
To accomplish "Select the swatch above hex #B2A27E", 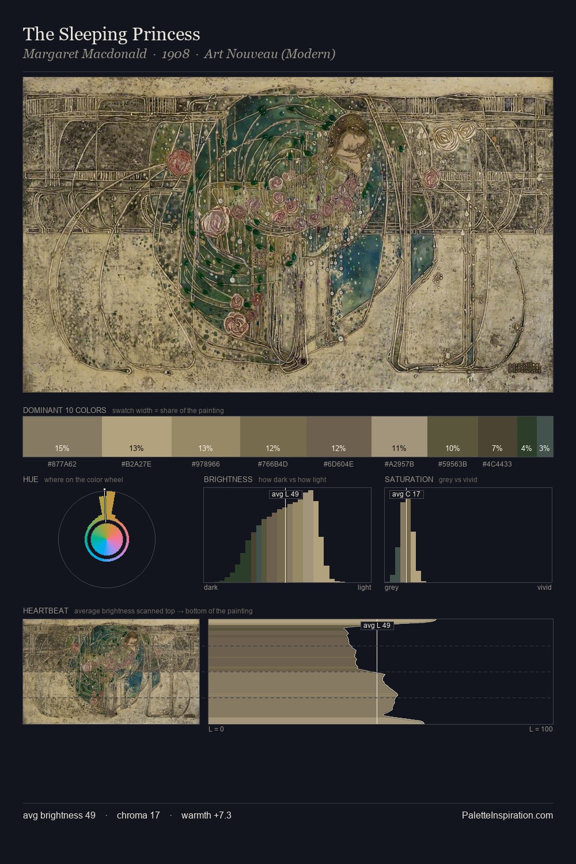I will 137,437.
